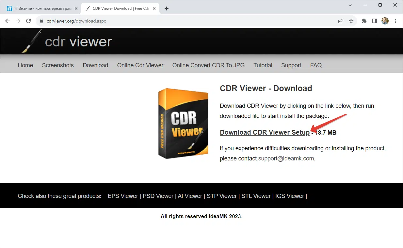Open PSD Viewer link
The image size is (403, 248).
point(158,196)
